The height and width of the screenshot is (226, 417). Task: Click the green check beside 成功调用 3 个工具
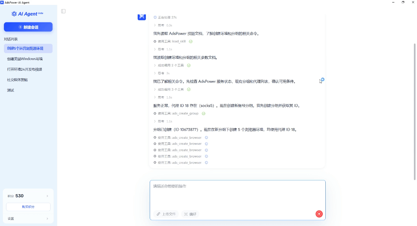pyautogui.click(x=189, y=89)
